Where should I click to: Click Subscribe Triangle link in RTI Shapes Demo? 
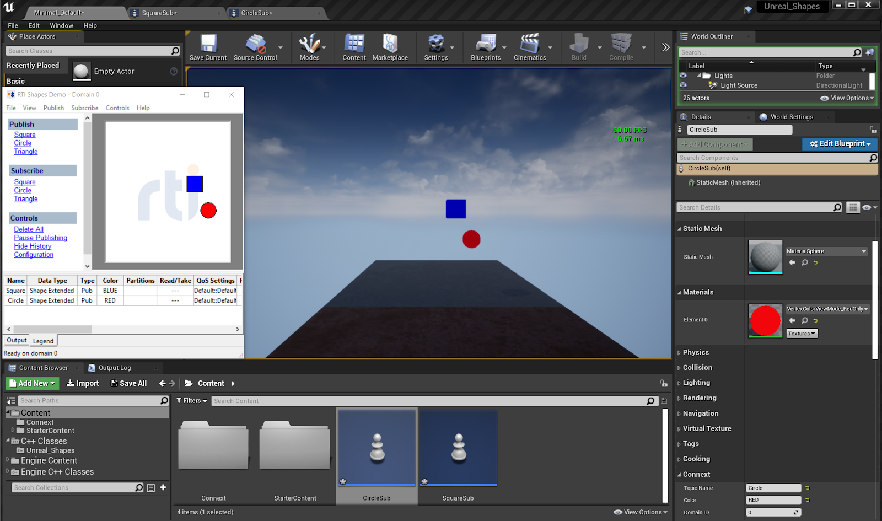pos(26,199)
